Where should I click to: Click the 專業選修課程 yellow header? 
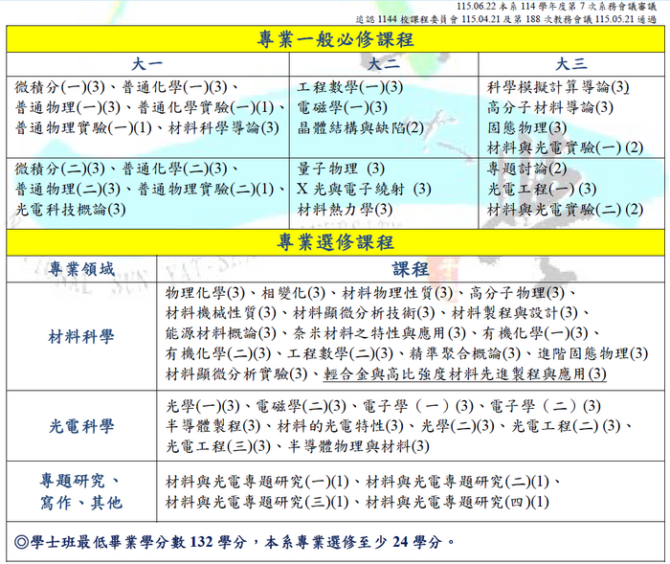[335, 242]
